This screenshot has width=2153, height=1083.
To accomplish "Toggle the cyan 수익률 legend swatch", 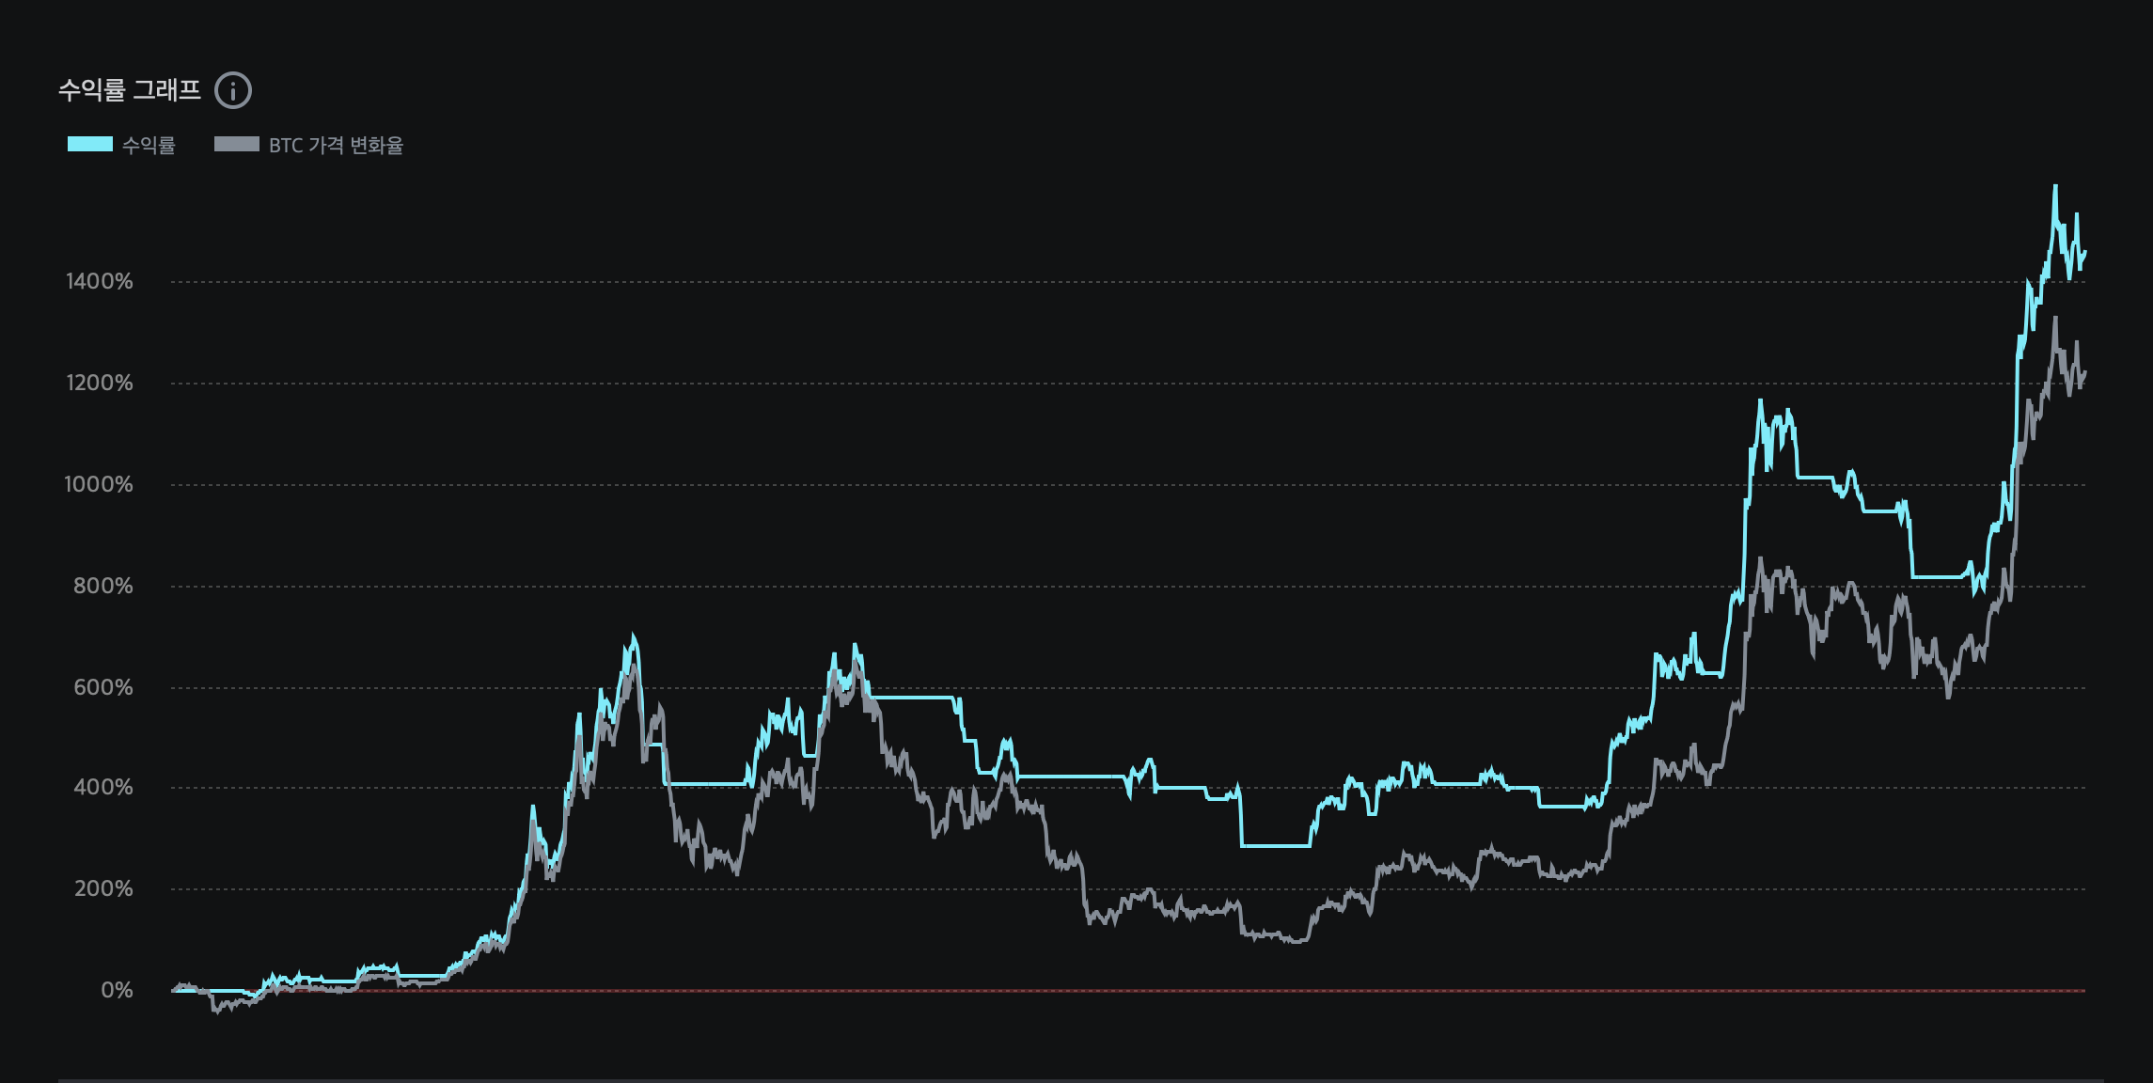I will [x=90, y=145].
